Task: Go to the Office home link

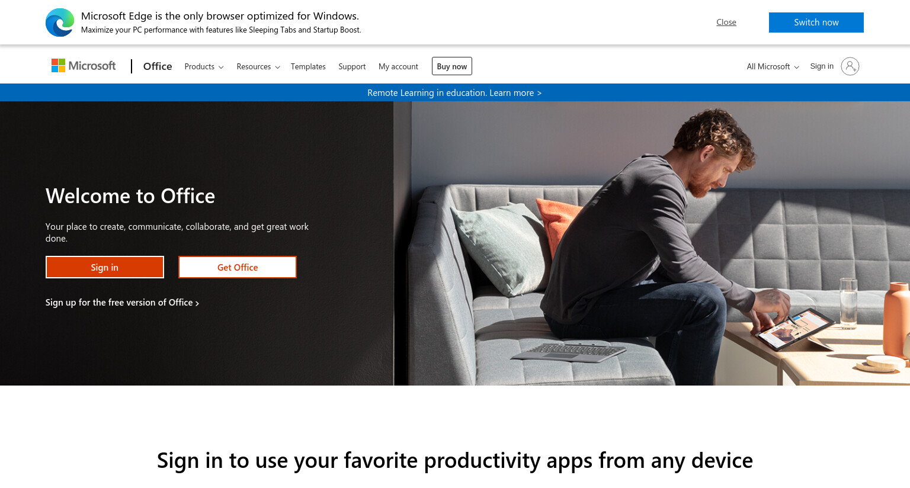Action: (x=158, y=66)
